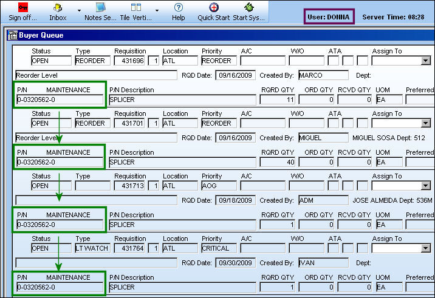
Task: Click the JOSE ALMEIDA Dept: 536M text
Action: 392,200
